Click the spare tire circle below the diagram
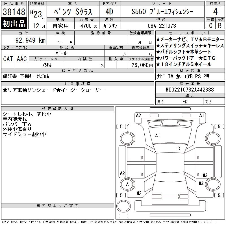Image resolution: width=226 pixels, height=226 pixels. coord(123,206)
